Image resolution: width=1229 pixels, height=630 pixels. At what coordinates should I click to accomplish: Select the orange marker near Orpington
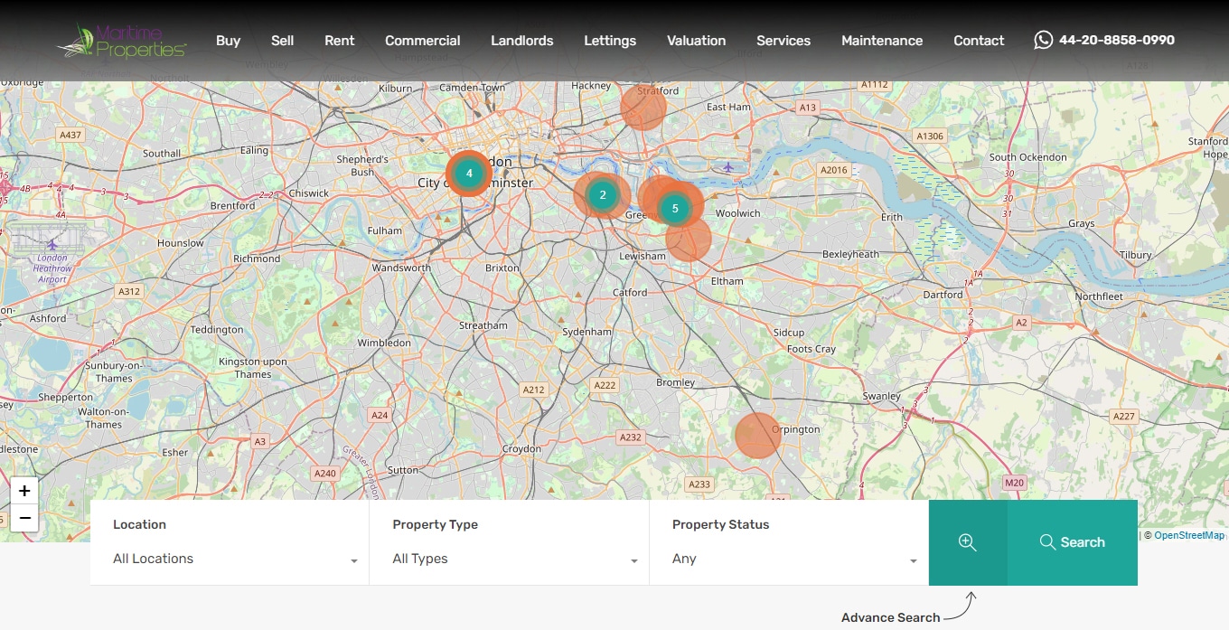coord(757,435)
